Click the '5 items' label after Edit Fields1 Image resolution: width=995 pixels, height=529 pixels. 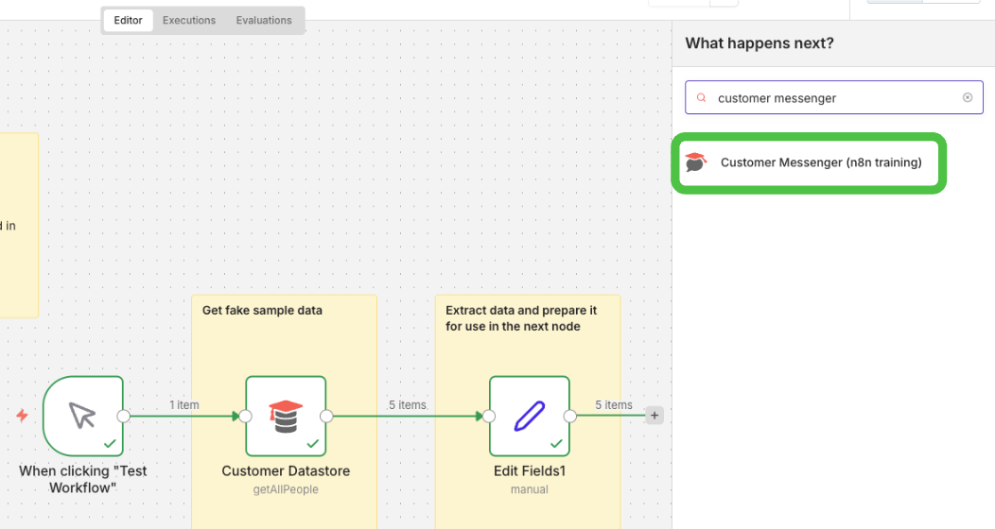(614, 405)
